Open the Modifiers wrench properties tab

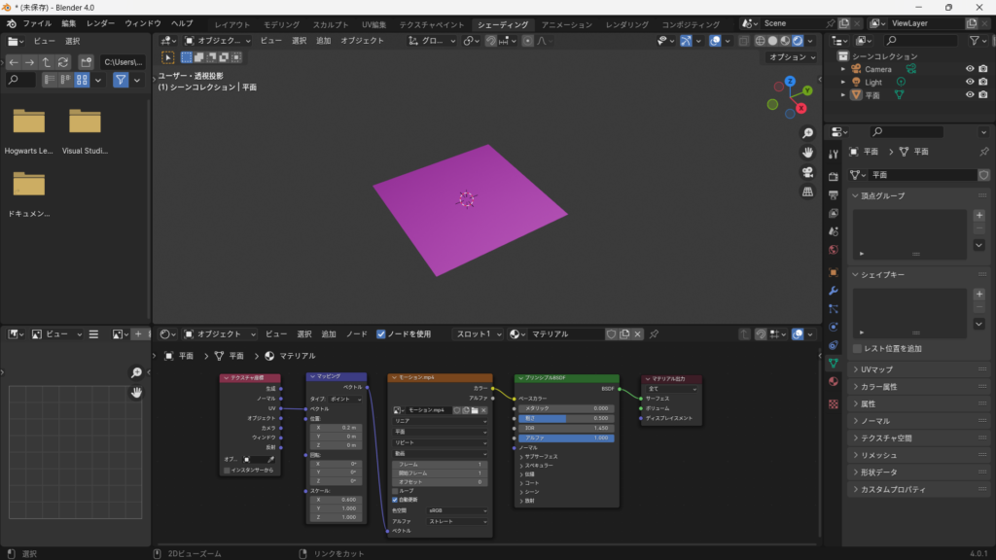833,291
